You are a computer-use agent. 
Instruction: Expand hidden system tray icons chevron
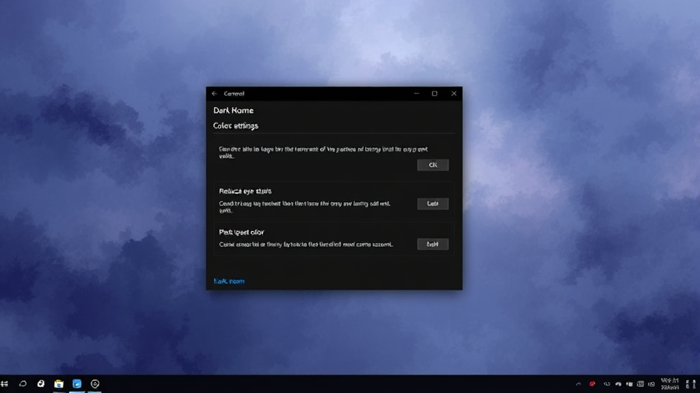point(579,384)
